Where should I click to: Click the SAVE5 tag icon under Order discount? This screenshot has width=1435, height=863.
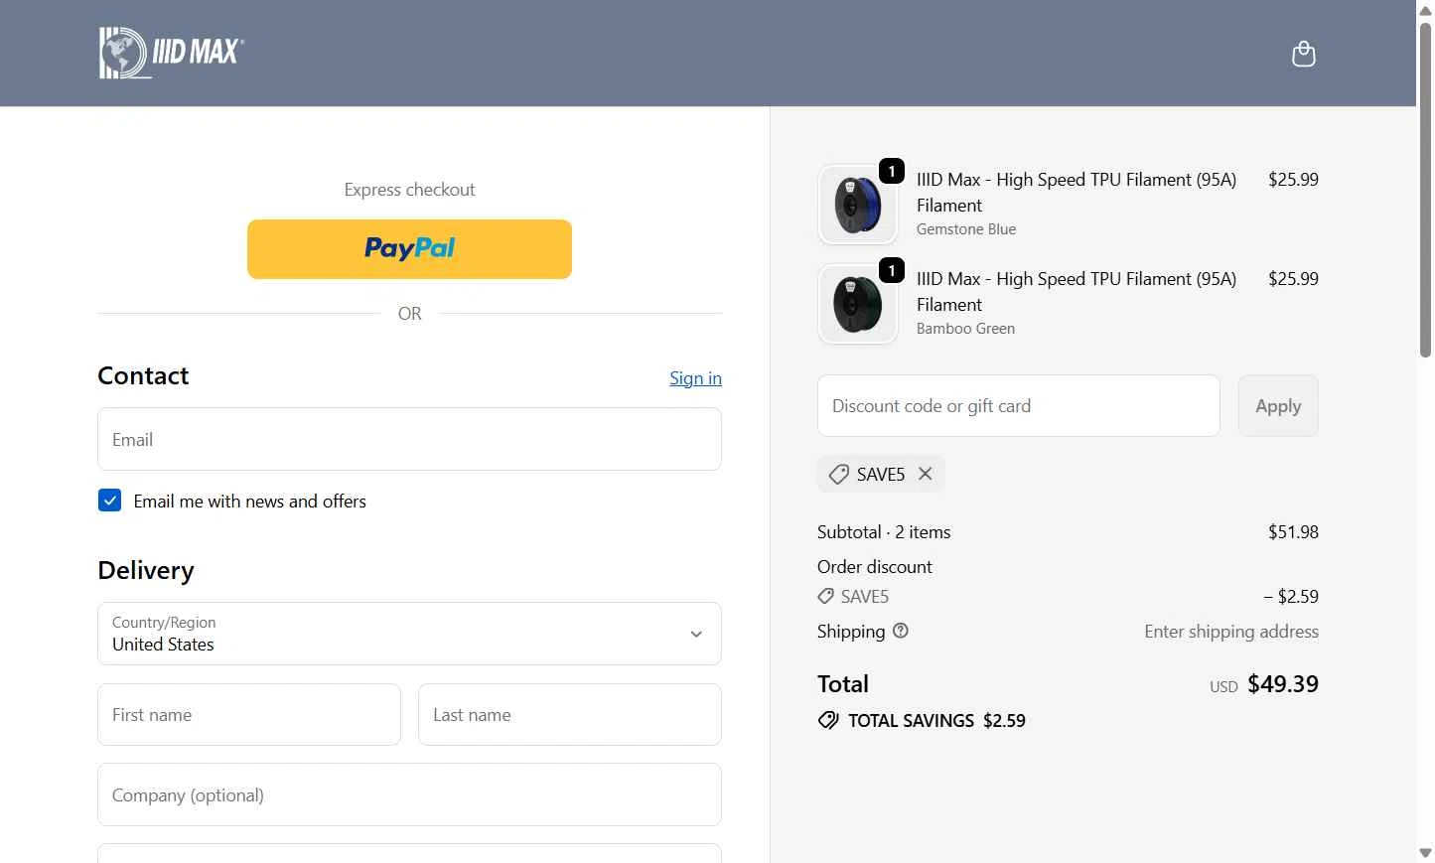point(825,597)
